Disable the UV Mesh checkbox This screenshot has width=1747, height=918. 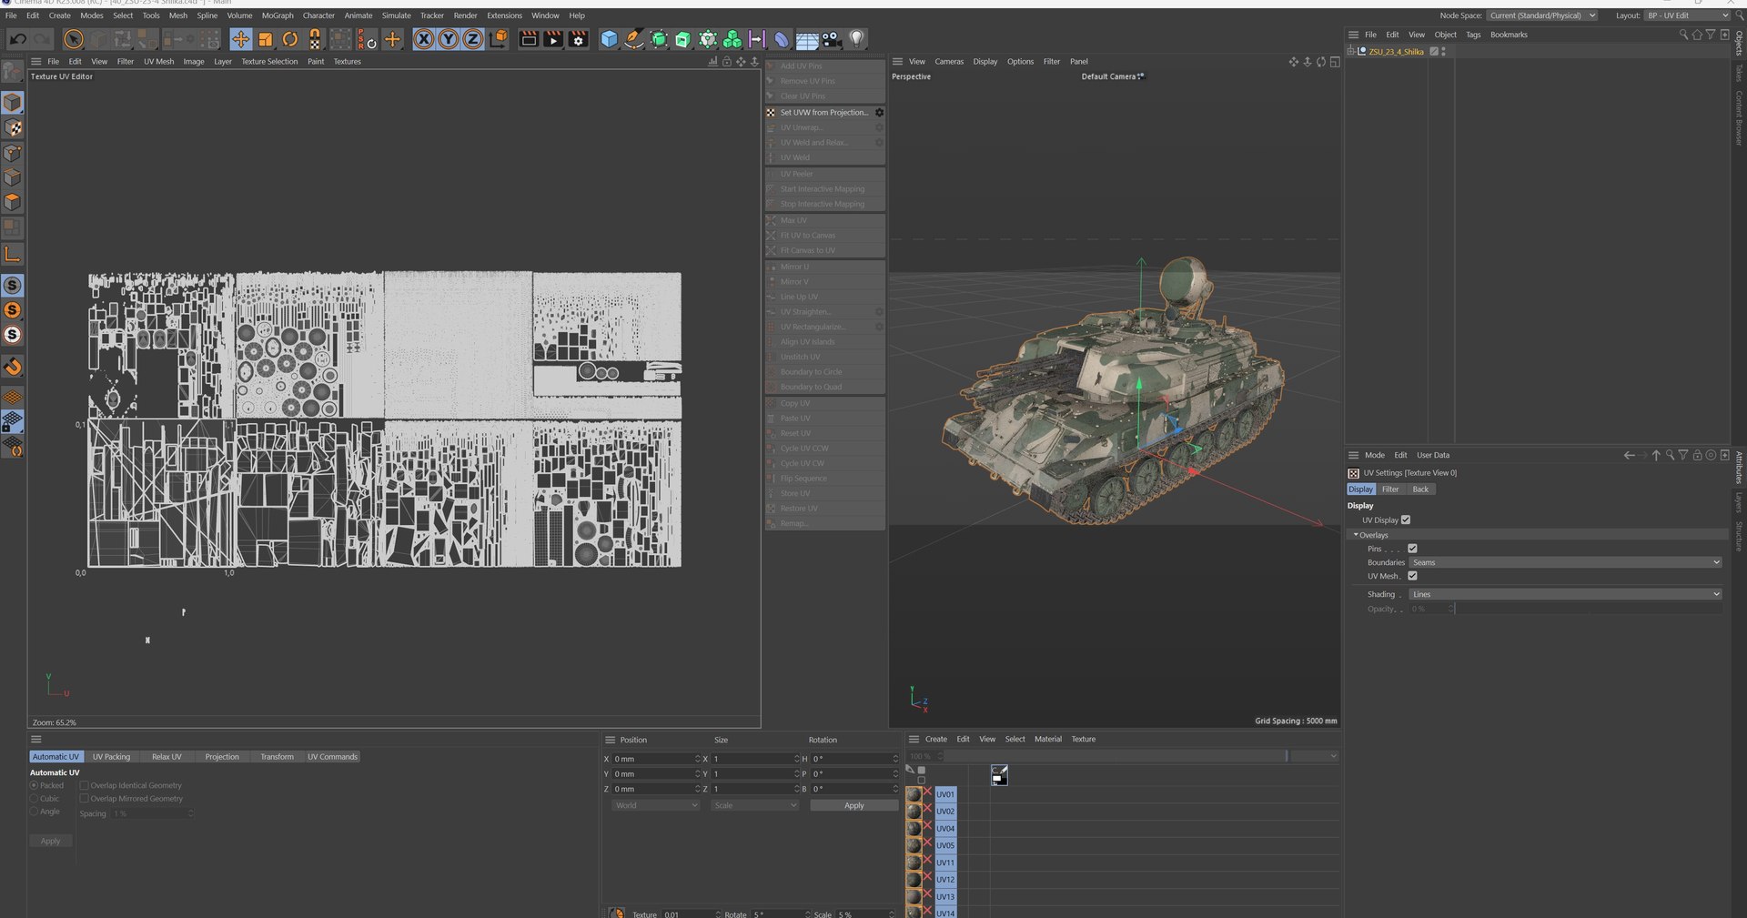click(x=1412, y=576)
